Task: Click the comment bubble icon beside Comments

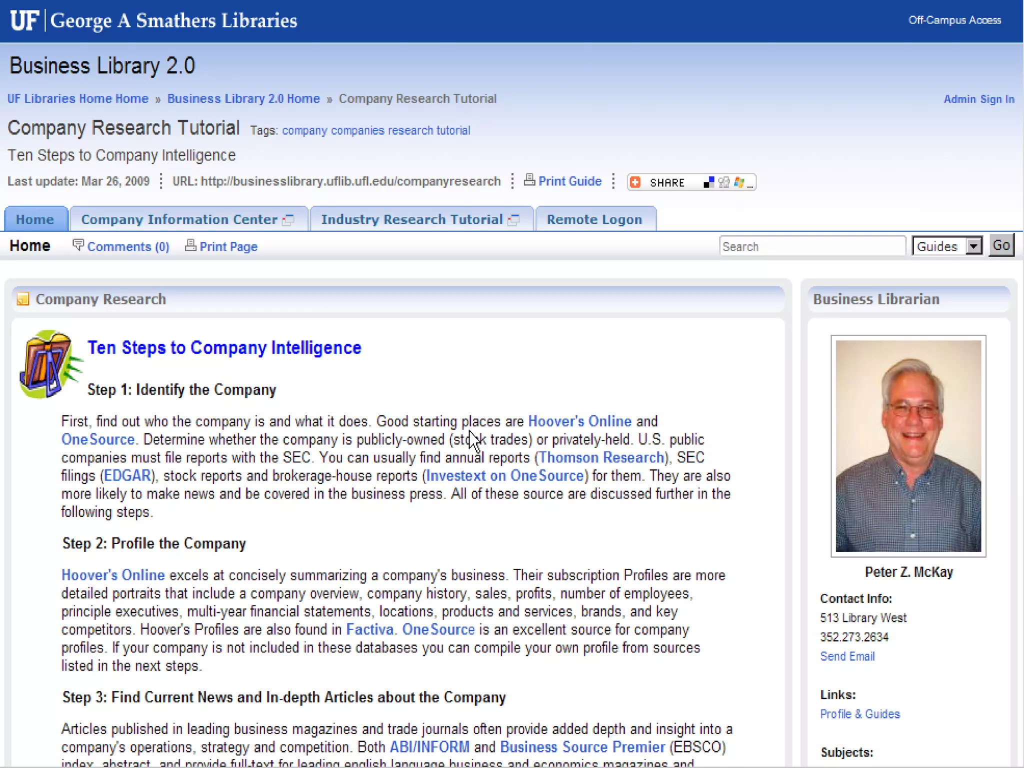Action: tap(78, 245)
